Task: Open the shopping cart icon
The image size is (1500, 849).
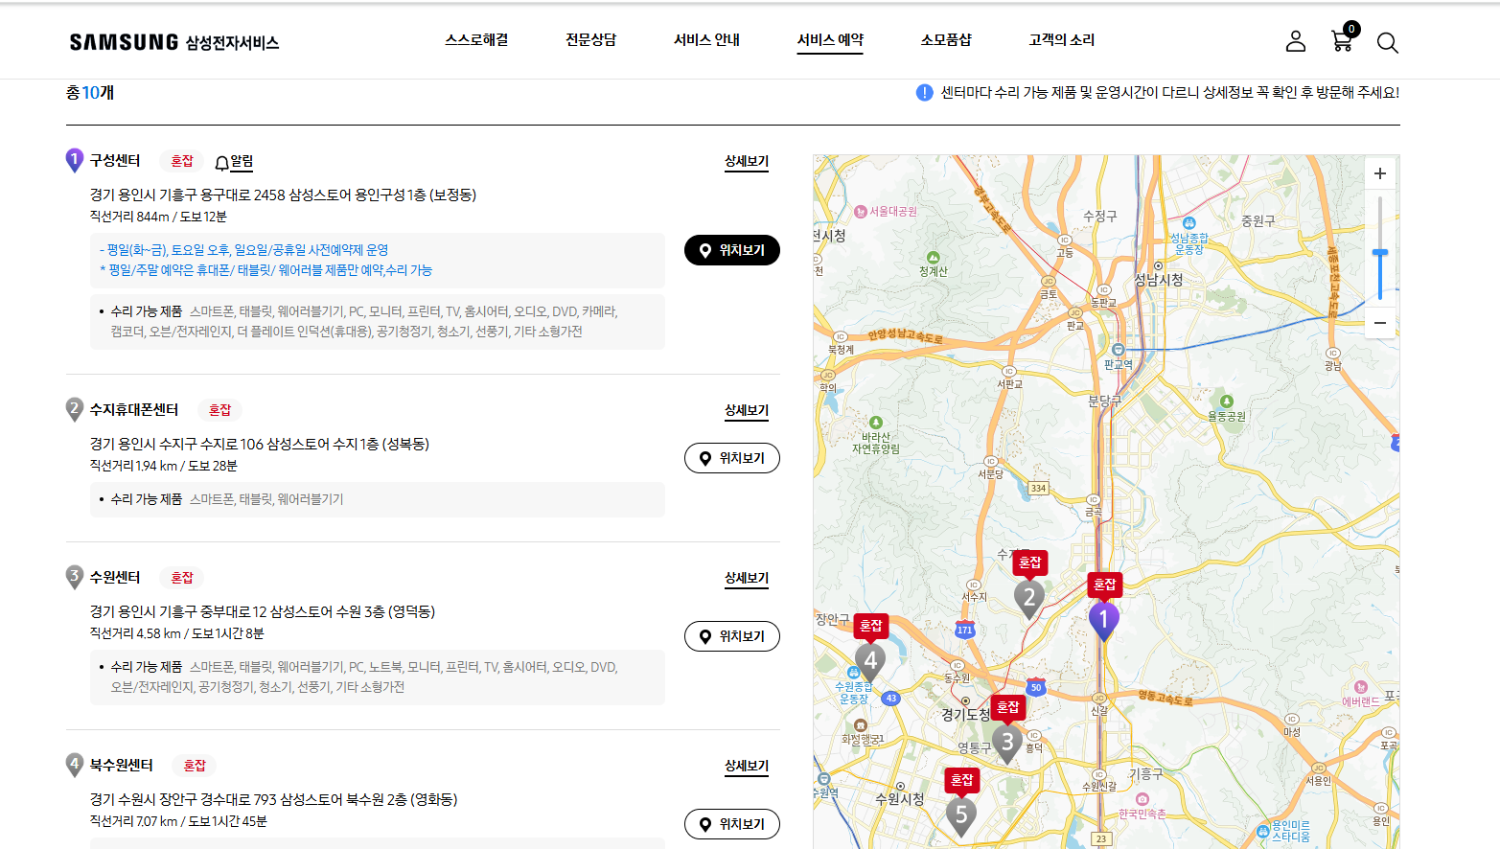Action: [1343, 39]
